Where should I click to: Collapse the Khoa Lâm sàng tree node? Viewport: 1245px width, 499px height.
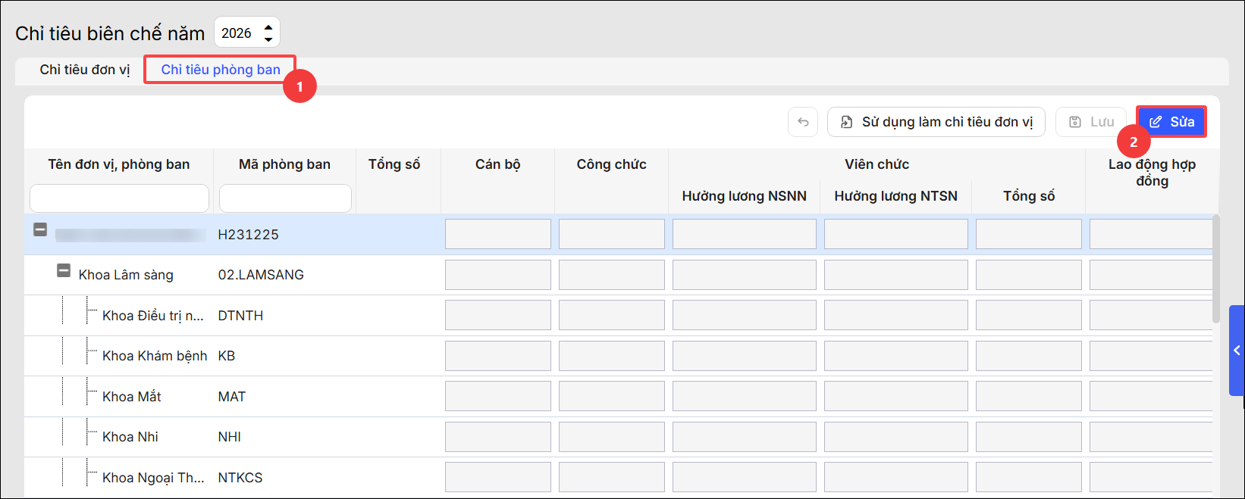[x=64, y=270]
